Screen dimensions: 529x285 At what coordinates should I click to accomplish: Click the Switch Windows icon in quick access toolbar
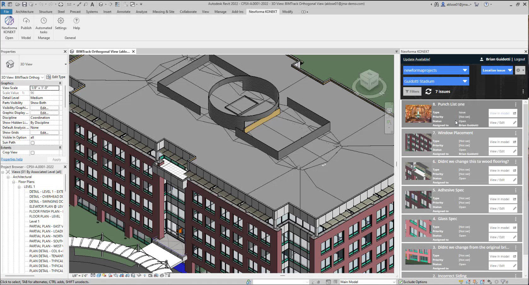132,4
